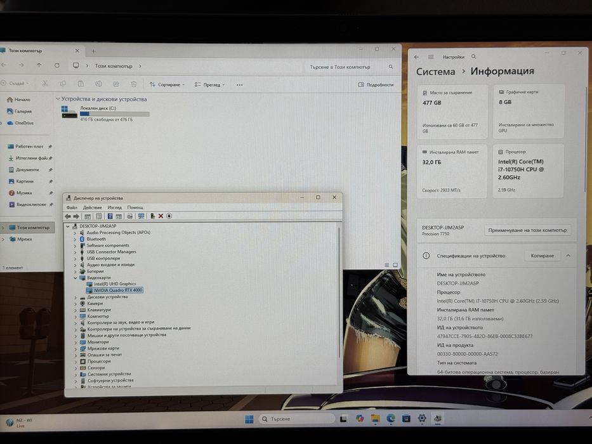The image size is (592, 444).
Task: Toggle the Подробности details pane
Action: [376, 84]
